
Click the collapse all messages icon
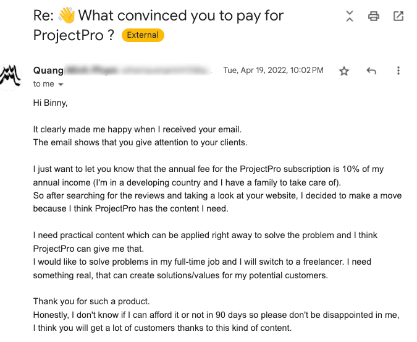(350, 16)
